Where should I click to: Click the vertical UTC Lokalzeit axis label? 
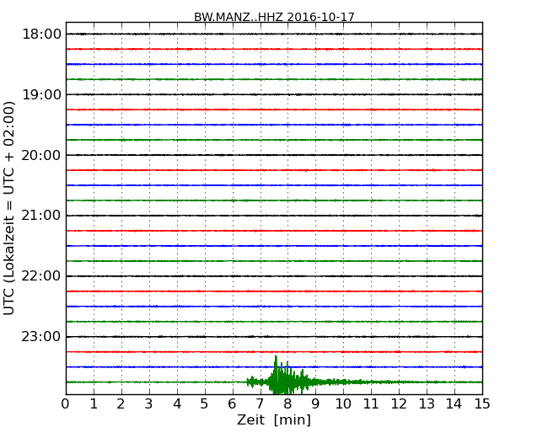coord(9,208)
